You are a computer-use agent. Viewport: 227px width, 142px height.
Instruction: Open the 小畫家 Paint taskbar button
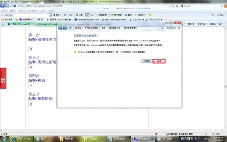(x=167, y=139)
